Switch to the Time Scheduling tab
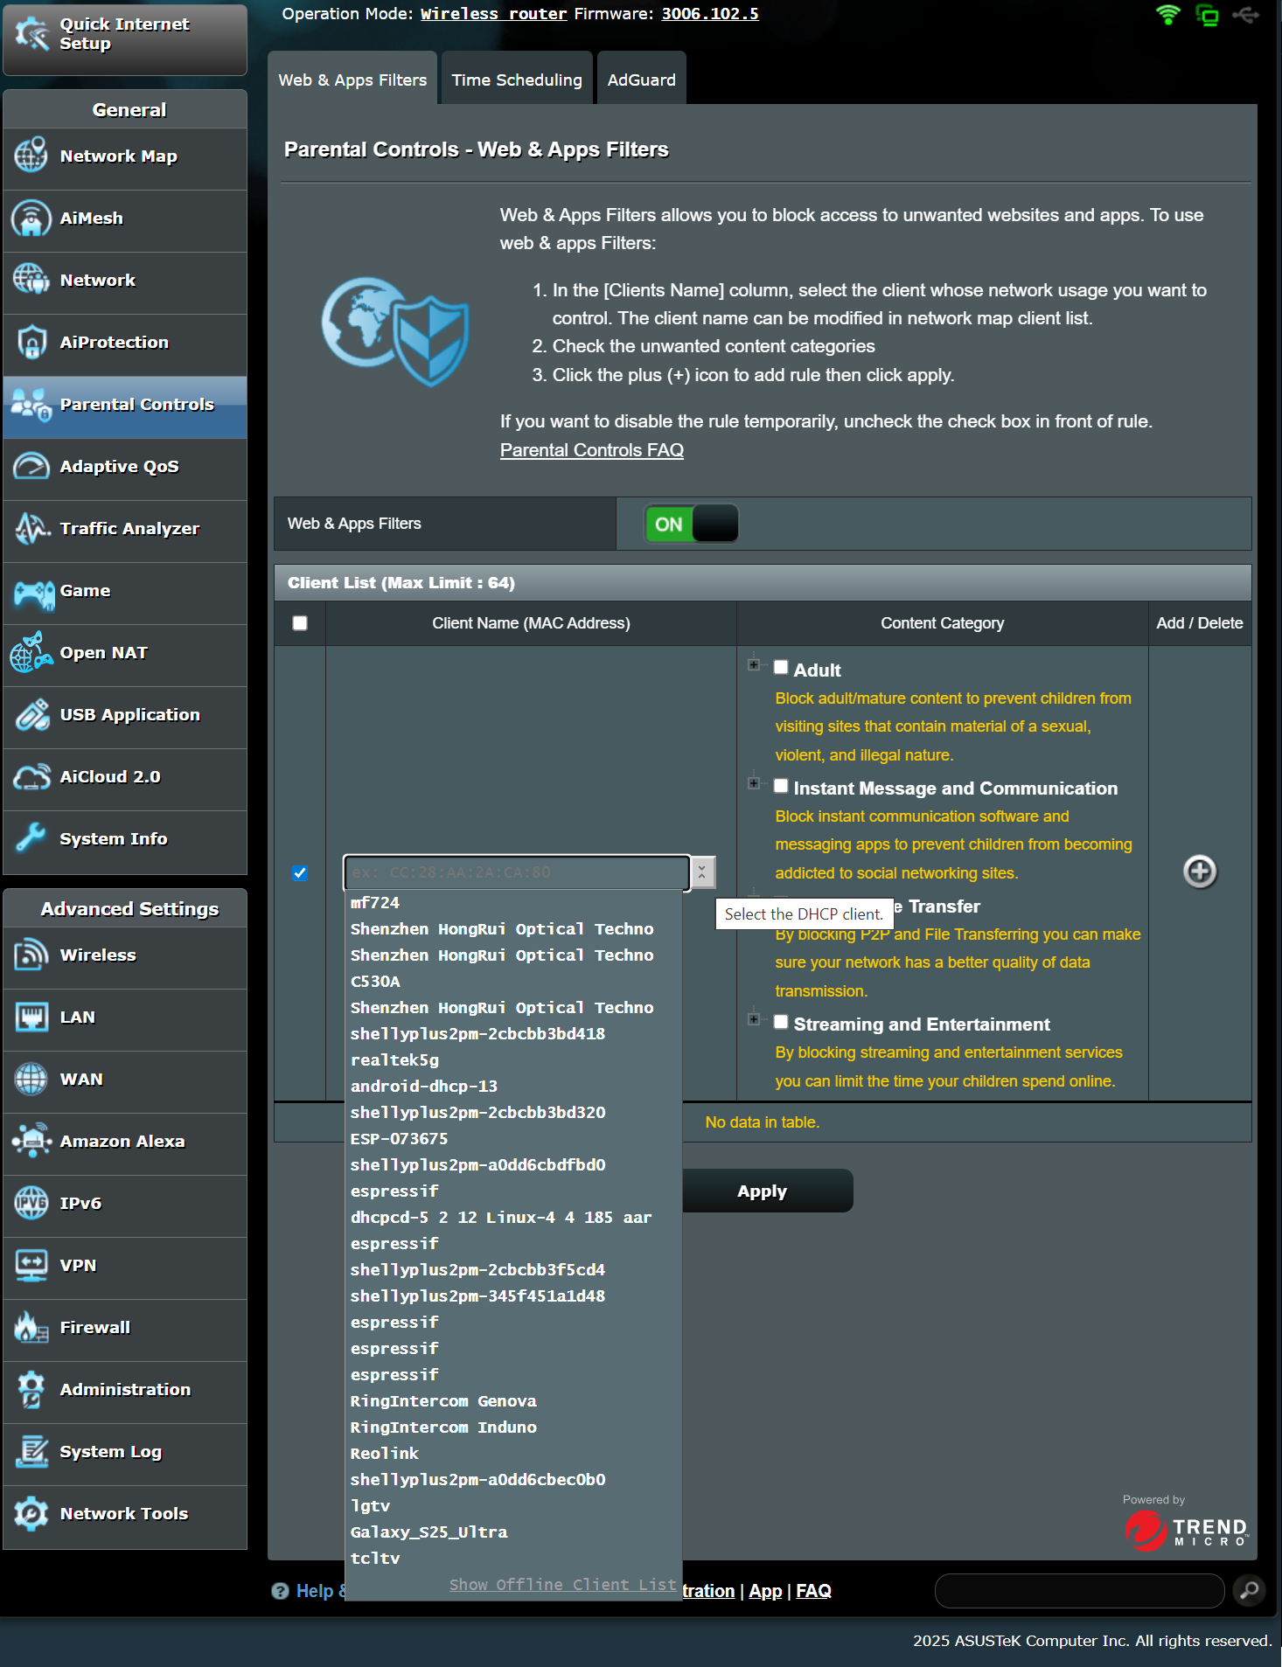 (x=516, y=80)
